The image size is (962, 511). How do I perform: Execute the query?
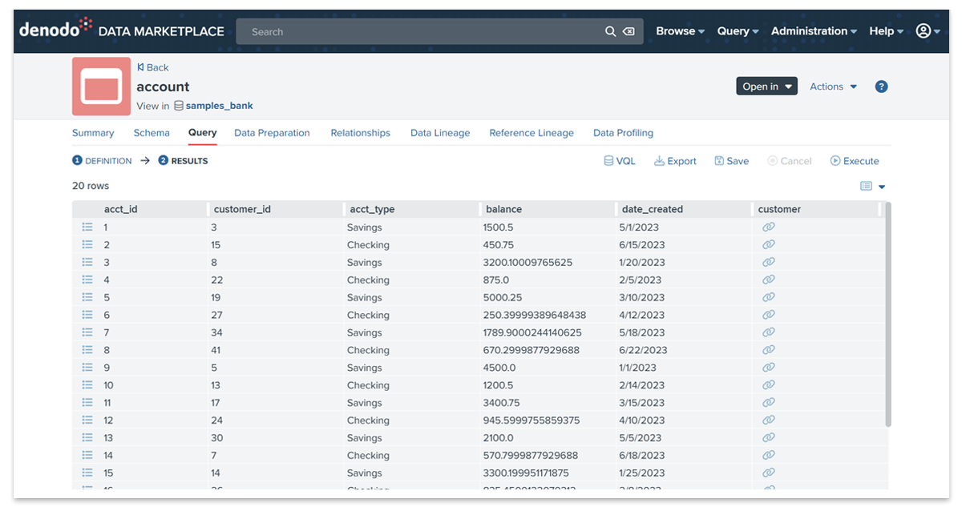coord(855,160)
